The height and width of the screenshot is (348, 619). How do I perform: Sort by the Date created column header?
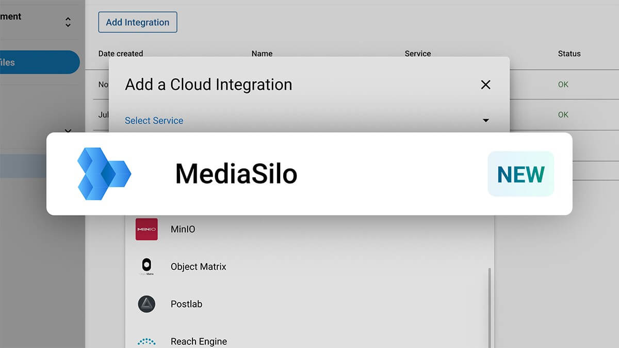pyautogui.click(x=122, y=54)
